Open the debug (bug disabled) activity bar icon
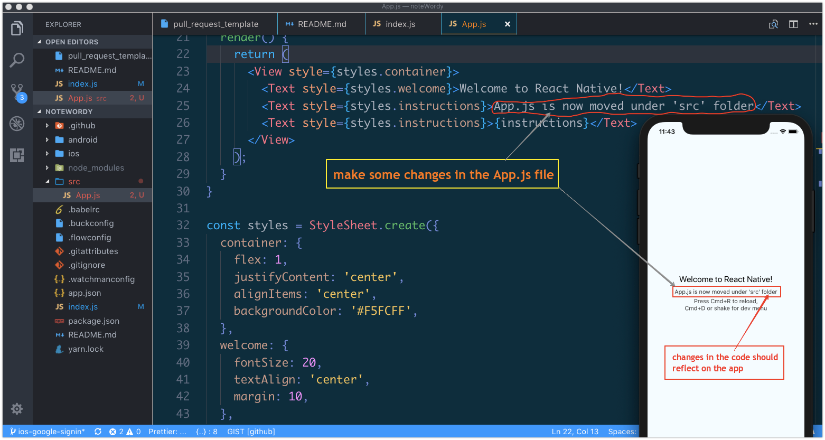Image resolution: width=825 pixels, height=440 pixels. click(16, 124)
